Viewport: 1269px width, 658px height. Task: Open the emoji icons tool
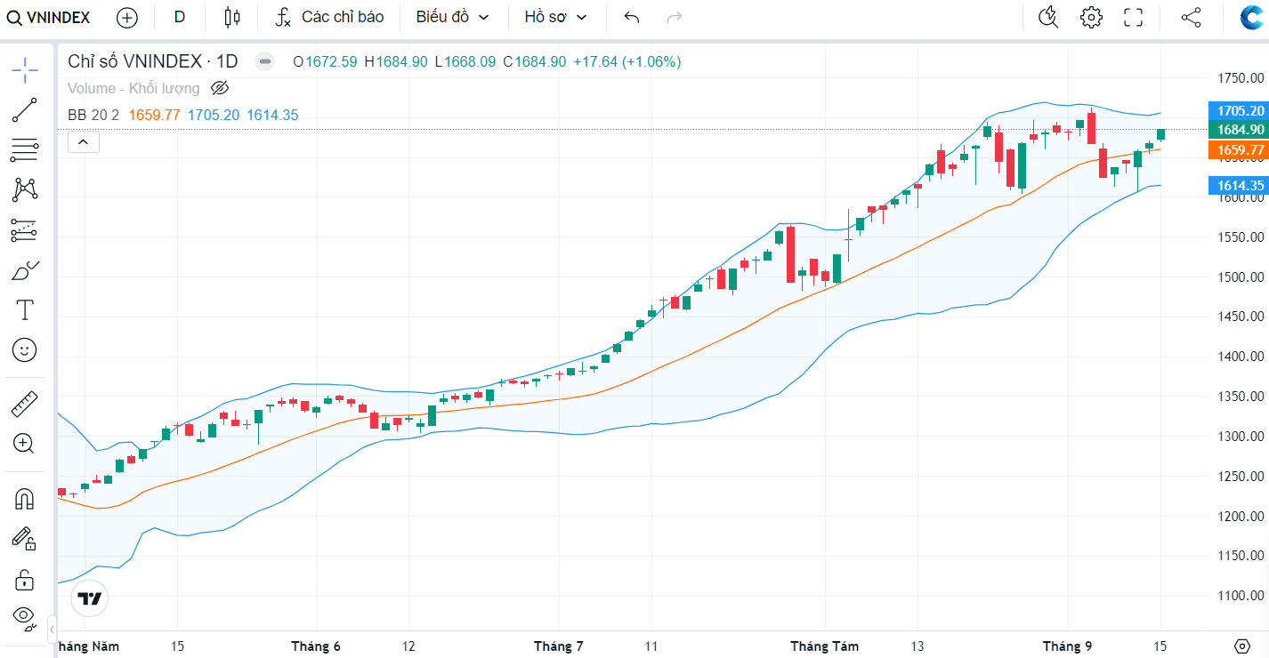point(25,350)
